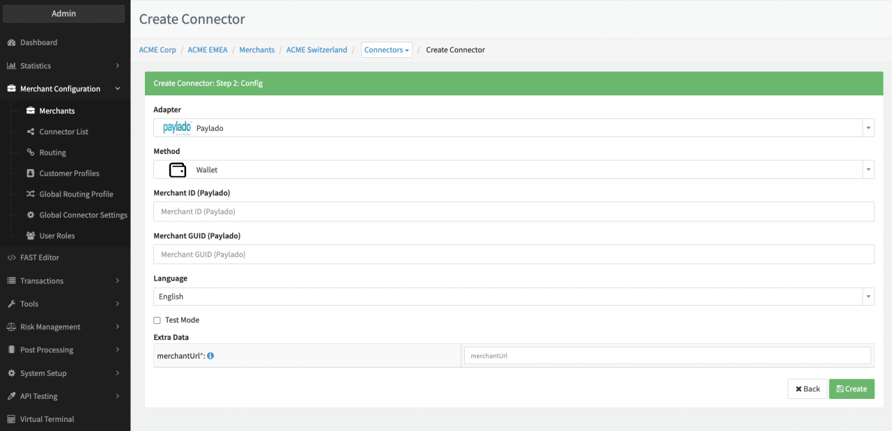Image resolution: width=892 pixels, height=431 pixels.
Task: Click the Routing link icon
Action: (x=31, y=152)
